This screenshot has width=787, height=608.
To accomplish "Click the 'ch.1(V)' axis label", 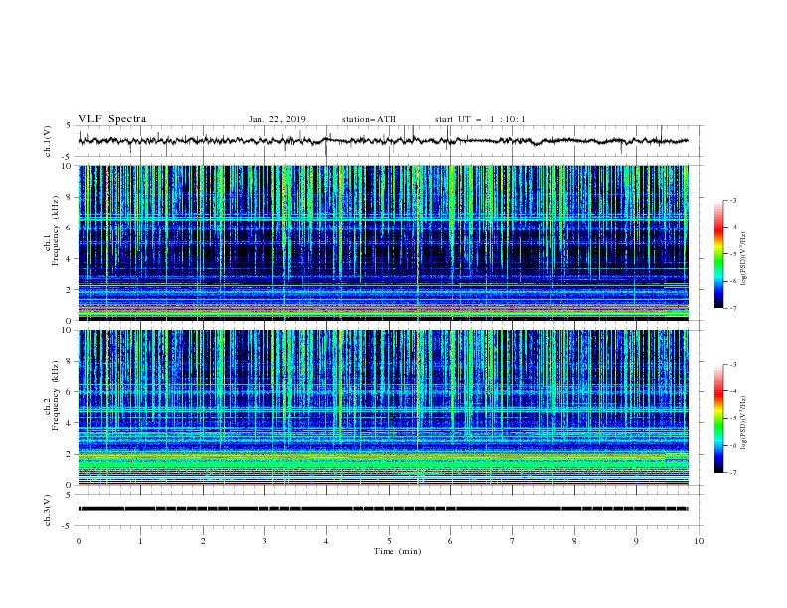I will tap(48, 141).
